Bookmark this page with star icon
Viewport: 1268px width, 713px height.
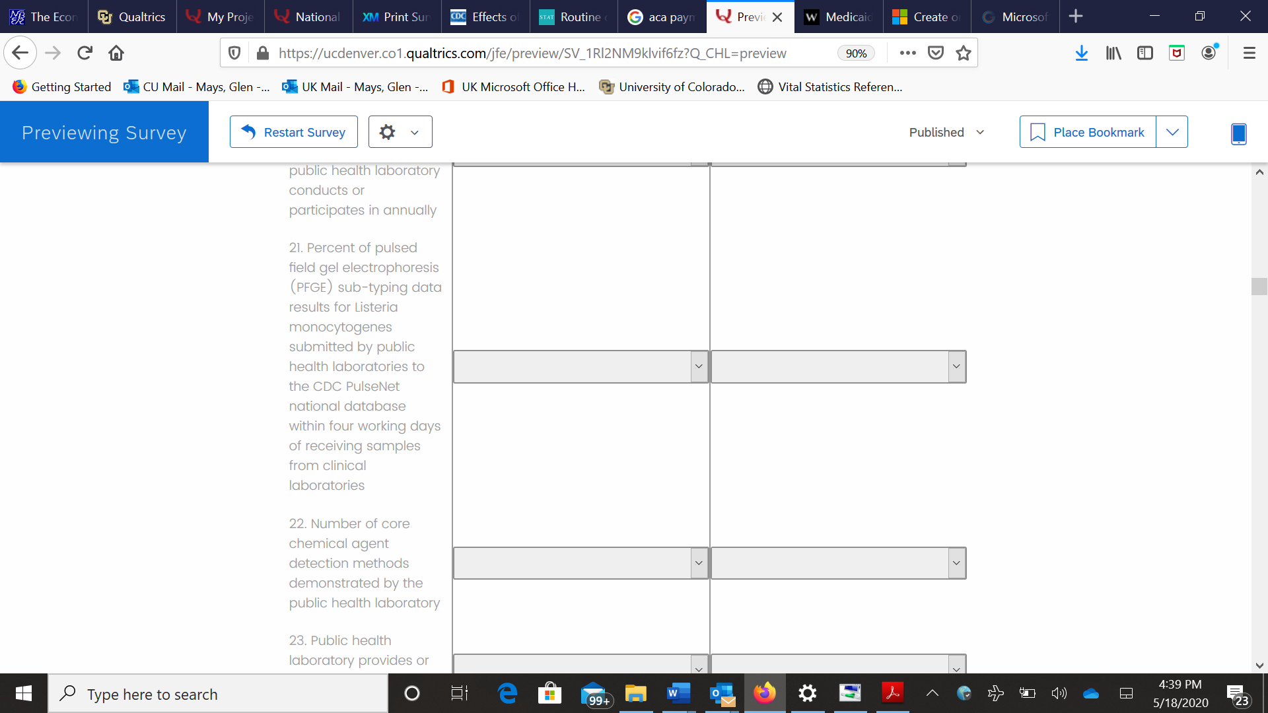click(964, 53)
